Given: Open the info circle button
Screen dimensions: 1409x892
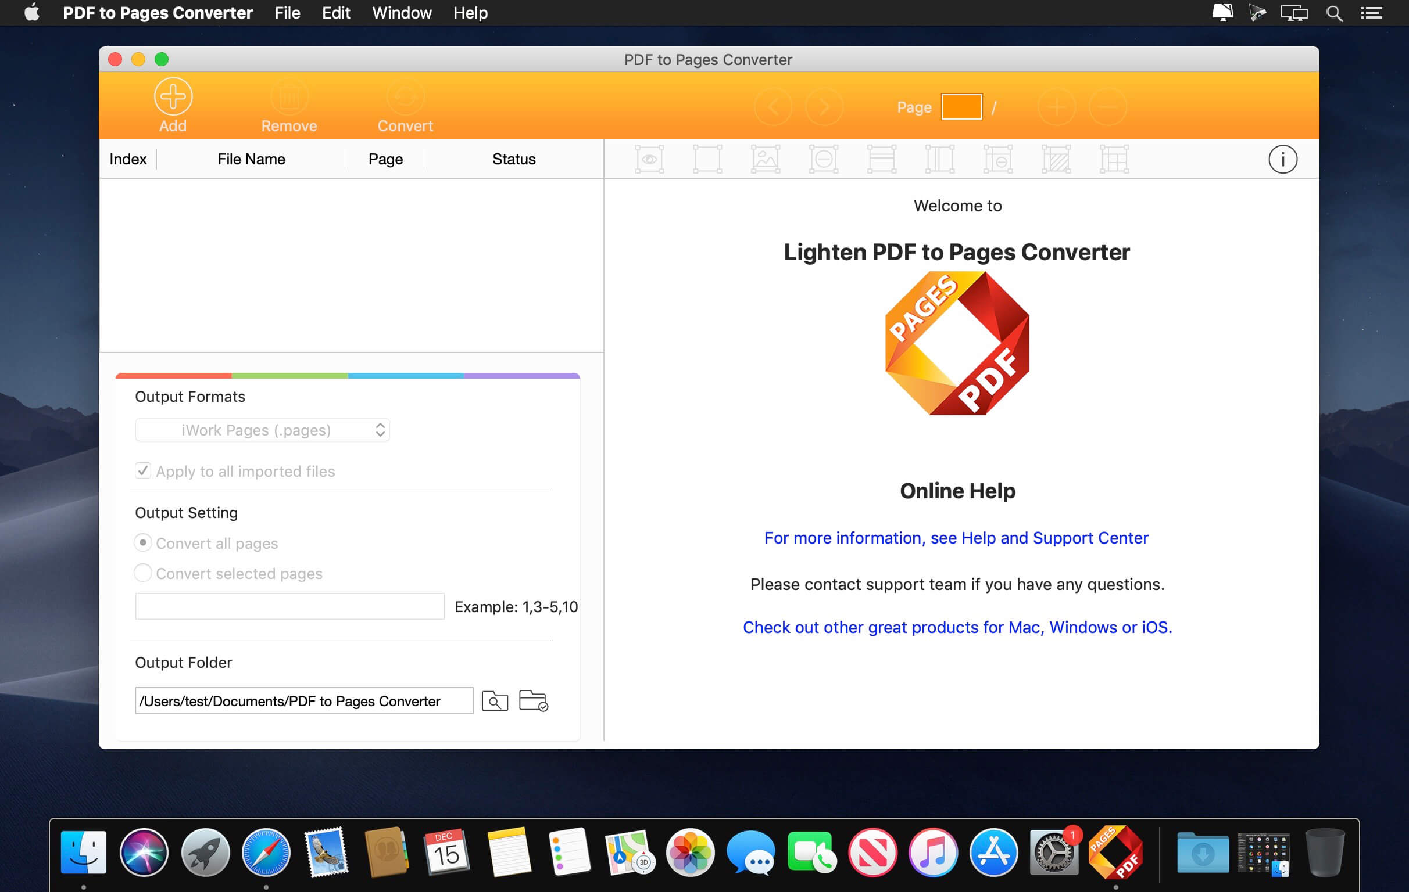Looking at the screenshot, I should click(1283, 159).
